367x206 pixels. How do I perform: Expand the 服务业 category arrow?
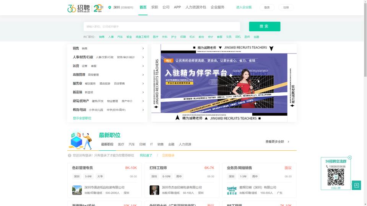143,84
